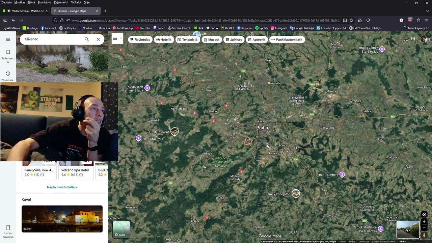Open Google Kääntäjä bookmark

[x=302, y=28]
